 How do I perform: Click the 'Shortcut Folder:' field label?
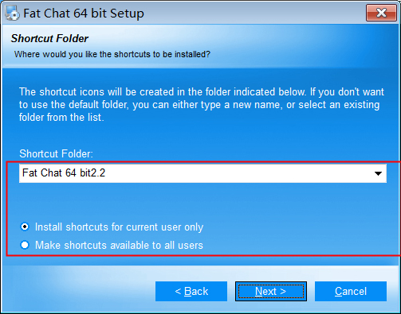click(x=56, y=153)
